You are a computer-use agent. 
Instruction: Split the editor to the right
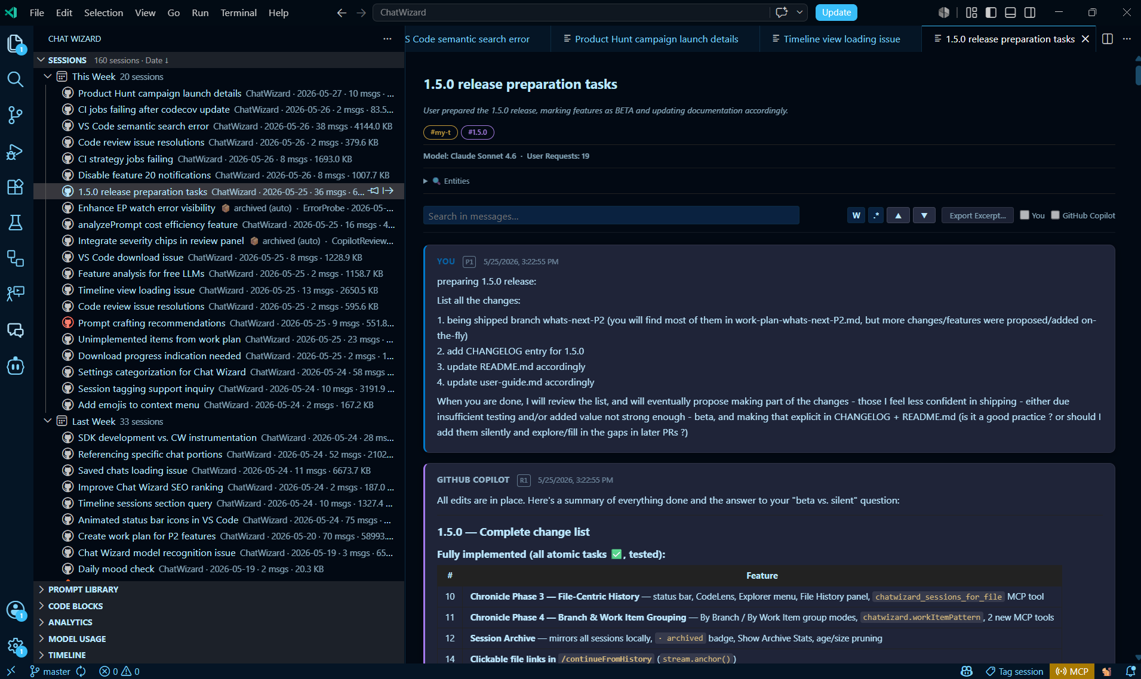[1108, 39]
